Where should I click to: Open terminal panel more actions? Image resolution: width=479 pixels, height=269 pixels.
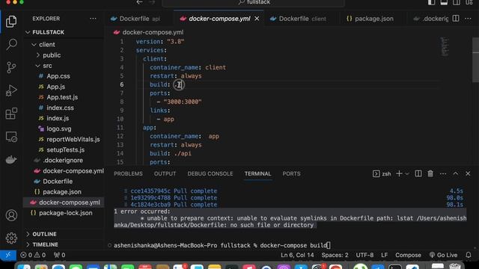click(x=443, y=173)
